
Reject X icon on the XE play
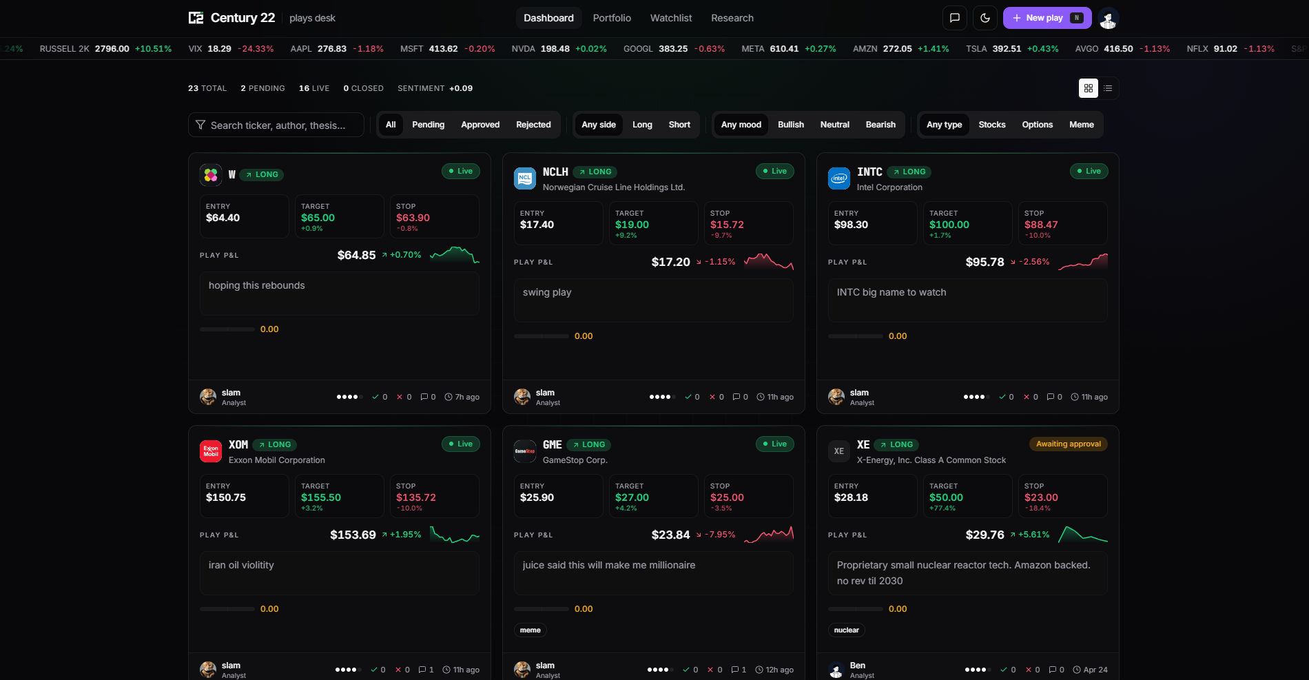tap(1029, 670)
